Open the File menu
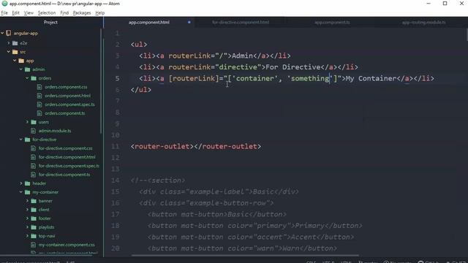This screenshot has width=468, height=263. point(4,13)
